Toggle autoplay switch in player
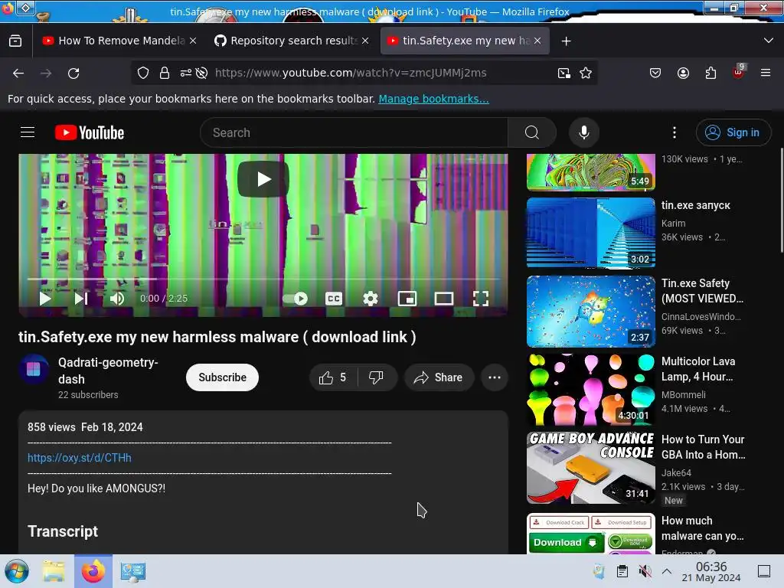 point(296,299)
